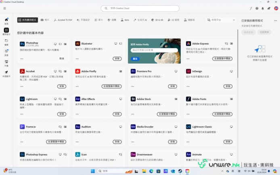Install Illustrator with the 安裝 button

click(x=117, y=58)
